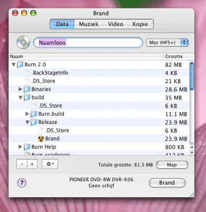The image size is (206, 212).
Task: Select the Burn.build row name
Action: tap(51, 114)
